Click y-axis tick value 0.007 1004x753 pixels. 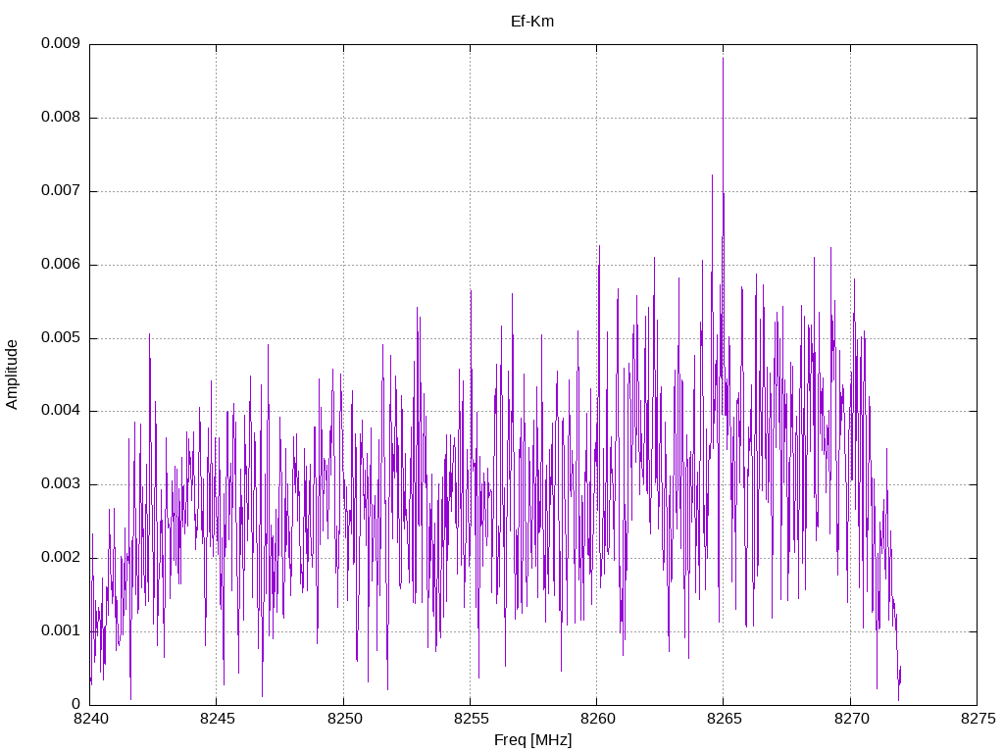click(x=61, y=191)
